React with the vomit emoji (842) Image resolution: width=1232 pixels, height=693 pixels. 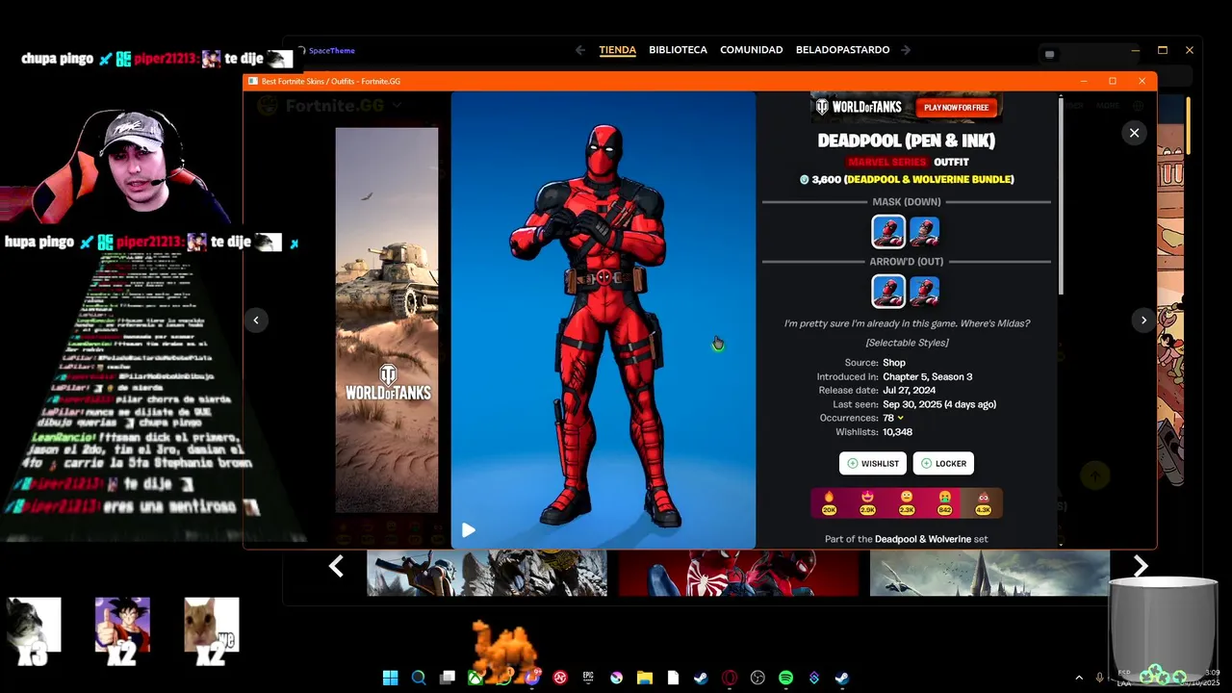coord(944,502)
